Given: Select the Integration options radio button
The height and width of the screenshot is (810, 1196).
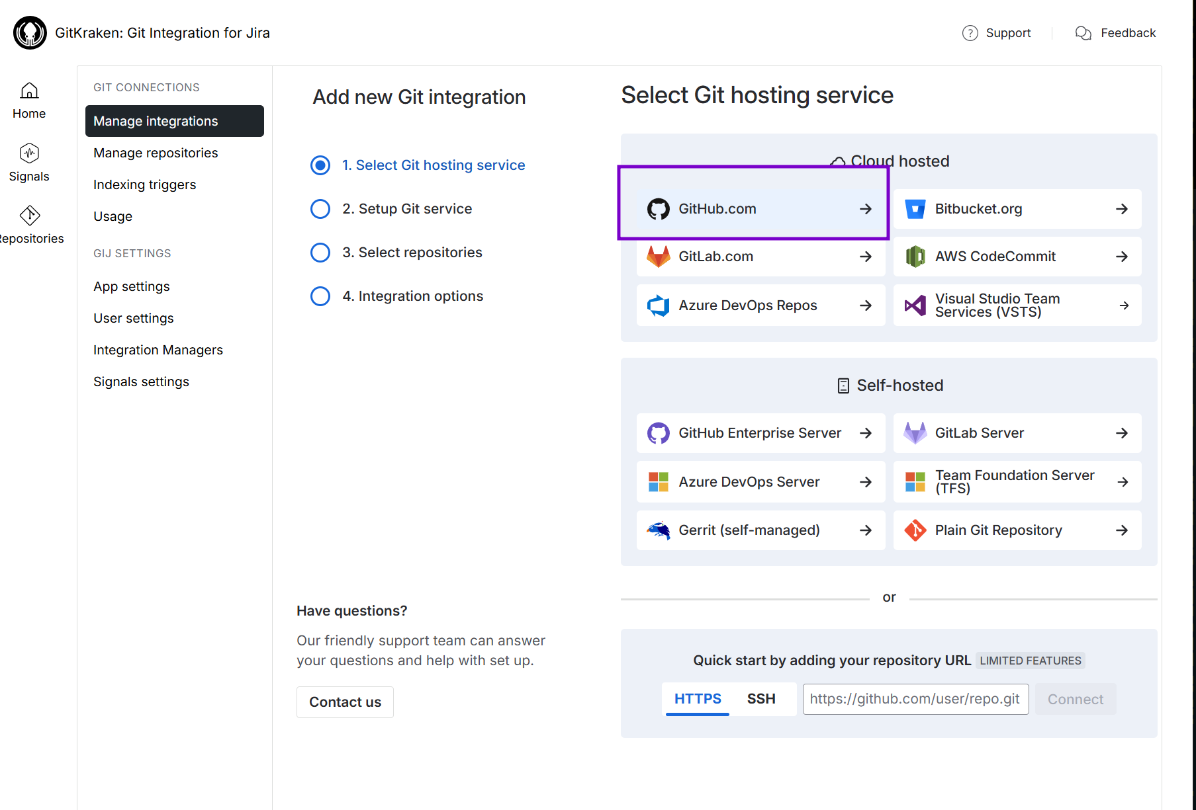Looking at the screenshot, I should (x=320, y=296).
